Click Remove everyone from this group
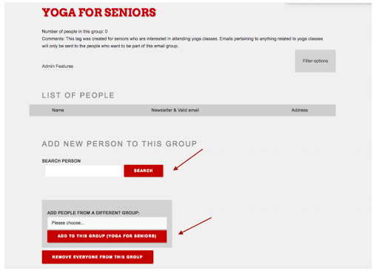This screenshot has width=379, height=274. point(98,257)
